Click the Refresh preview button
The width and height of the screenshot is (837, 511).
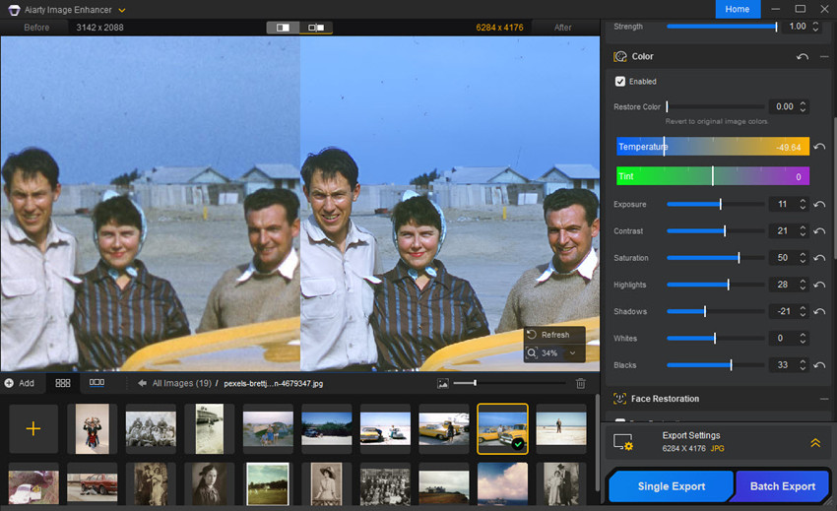coord(554,335)
